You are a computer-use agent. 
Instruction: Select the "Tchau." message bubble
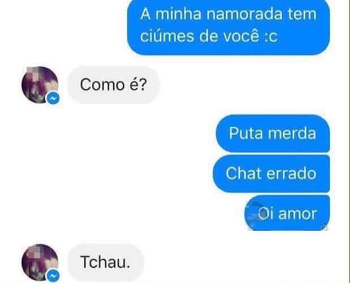[x=105, y=262]
